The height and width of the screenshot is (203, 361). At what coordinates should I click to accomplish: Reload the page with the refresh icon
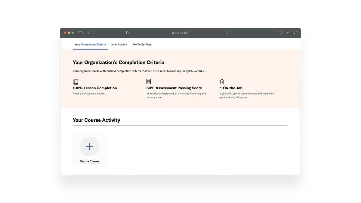click(x=227, y=33)
